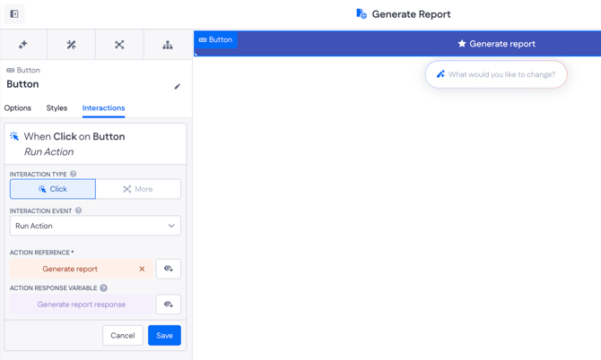
Task: Click the Generate report action reference field
Action: [x=82, y=269]
